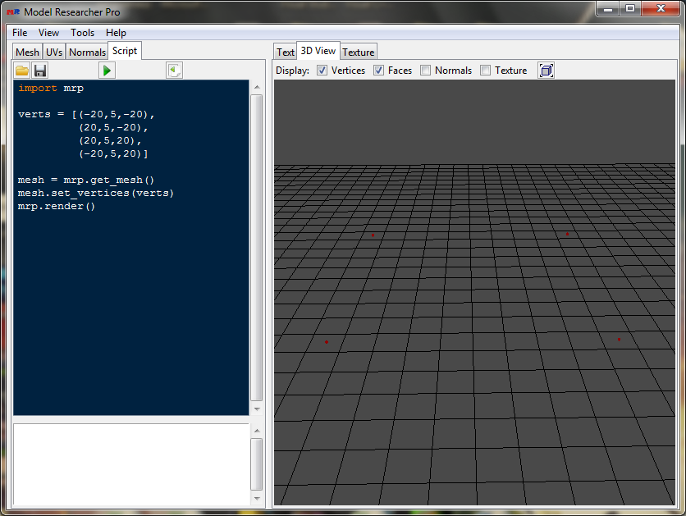
Task: Open the File menu
Action: pyautogui.click(x=20, y=33)
